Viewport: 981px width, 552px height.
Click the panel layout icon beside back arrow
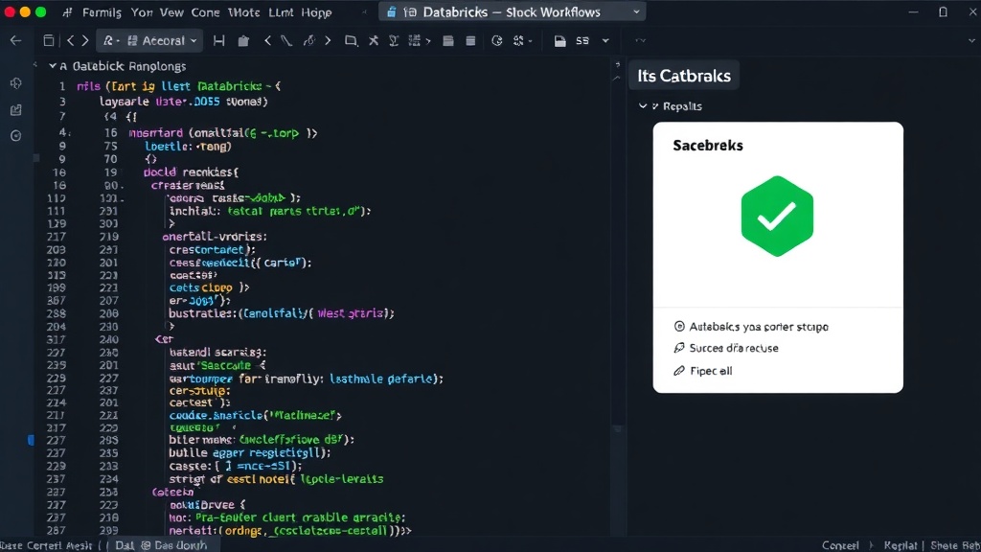[x=48, y=40]
